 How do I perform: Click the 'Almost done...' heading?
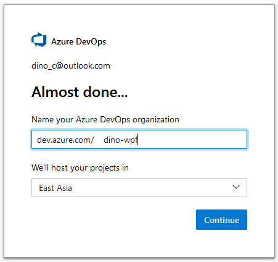click(80, 92)
